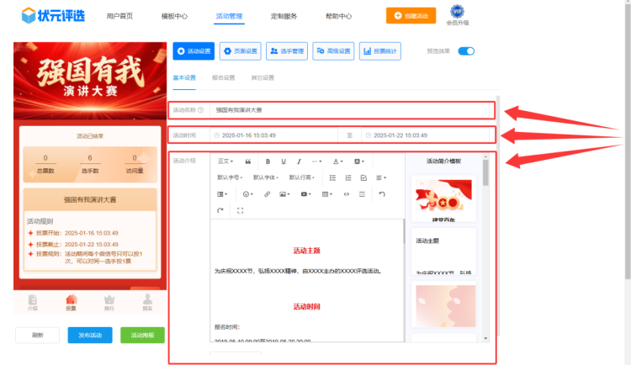Image resolution: width=631 pixels, height=365 pixels.
Task: Insert a hyperlink using the link icon
Action: pos(268,194)
